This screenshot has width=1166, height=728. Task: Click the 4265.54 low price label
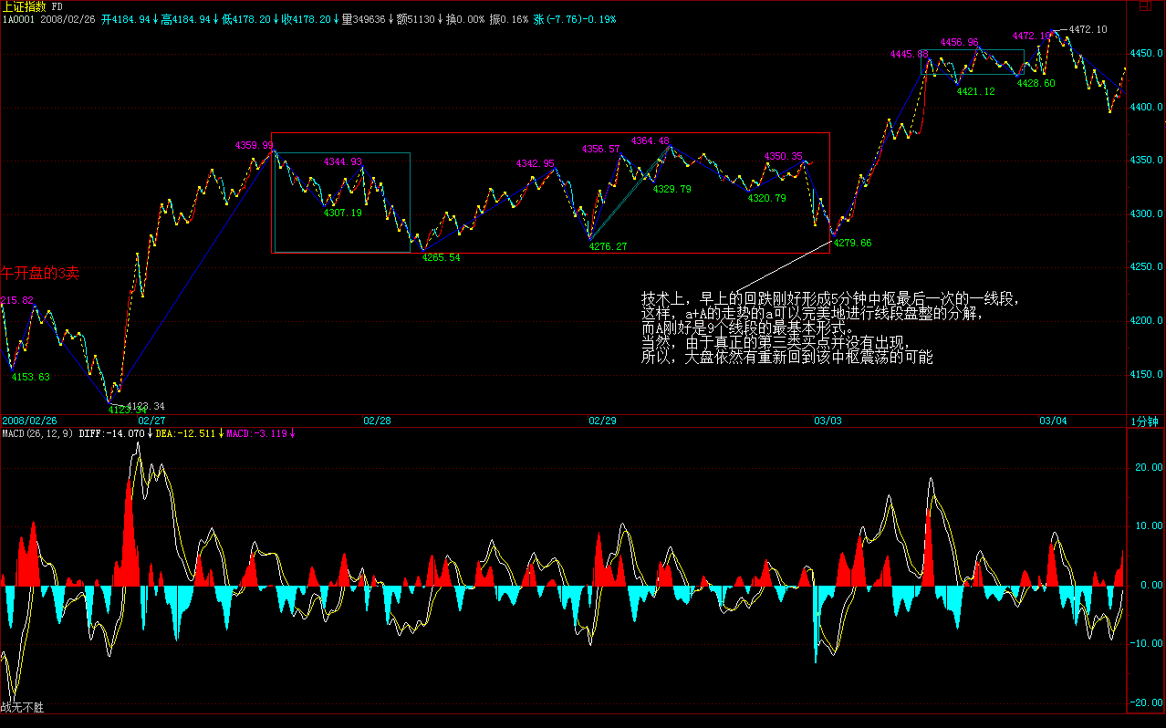pos(441,257)
